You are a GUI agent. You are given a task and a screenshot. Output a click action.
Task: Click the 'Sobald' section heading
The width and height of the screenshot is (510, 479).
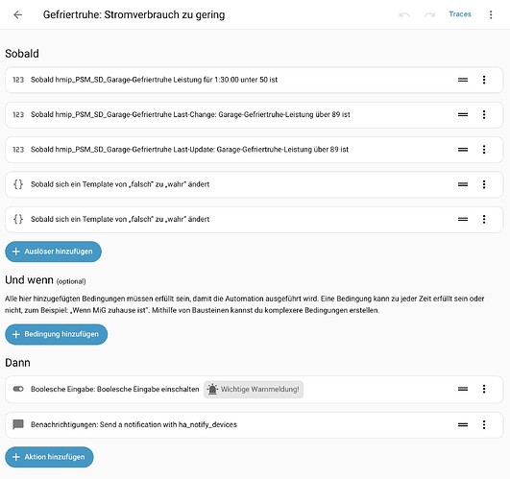click(22, 54)
